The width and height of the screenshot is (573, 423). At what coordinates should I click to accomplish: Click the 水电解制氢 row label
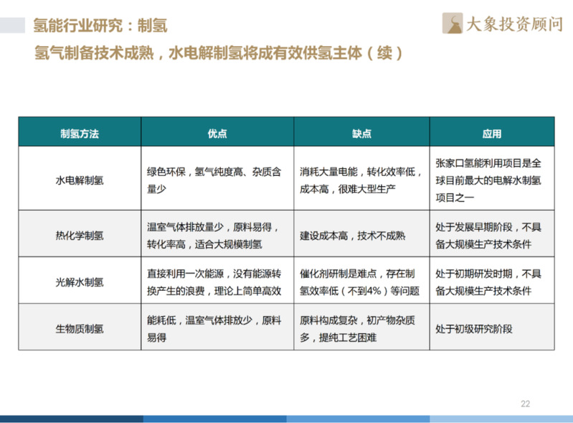(80, 179)
